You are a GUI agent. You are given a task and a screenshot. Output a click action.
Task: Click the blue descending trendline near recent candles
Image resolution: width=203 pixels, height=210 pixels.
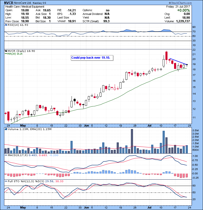click(x=178, y=61)
